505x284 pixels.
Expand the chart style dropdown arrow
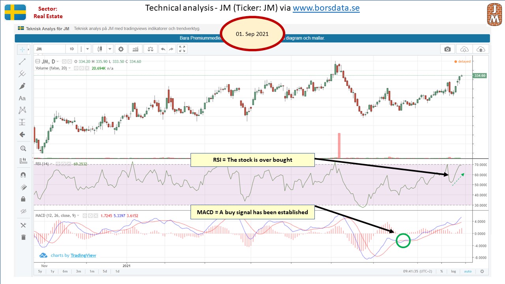[x=110, y=49]
